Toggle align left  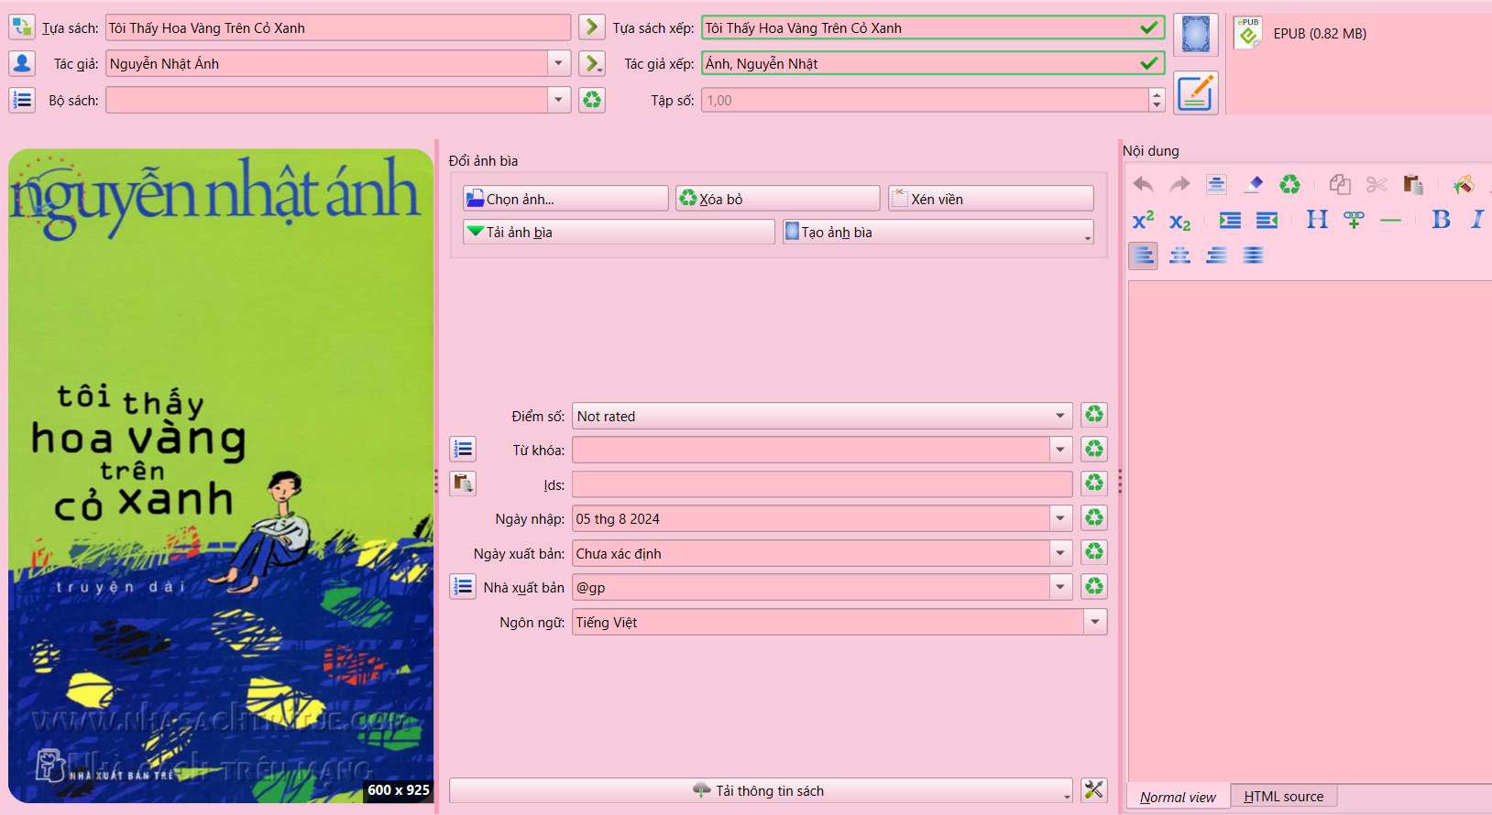click(x=1143, y=255)
